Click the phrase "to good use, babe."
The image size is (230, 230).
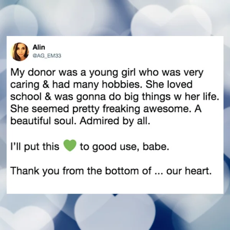pos(124,146)
